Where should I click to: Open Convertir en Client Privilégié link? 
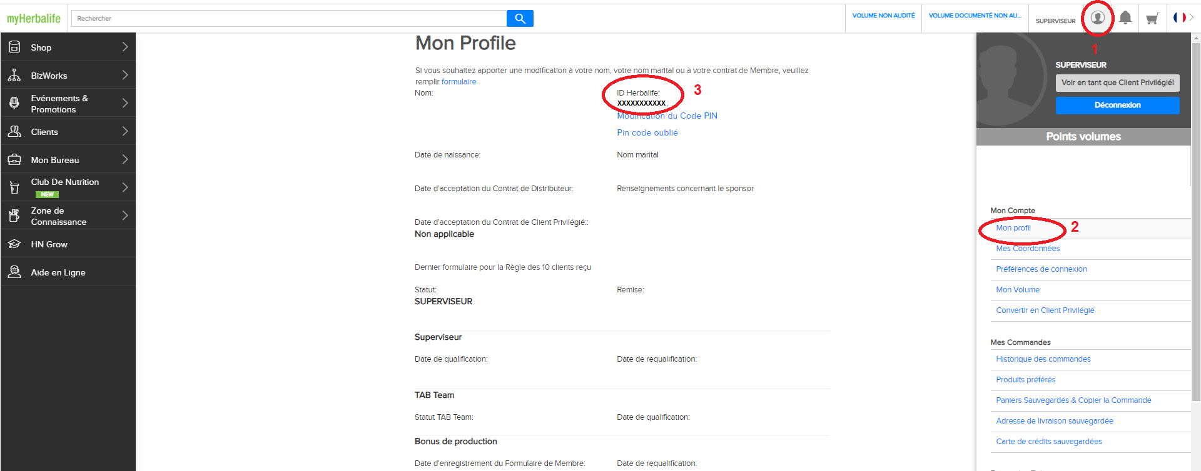(1045, 310)
